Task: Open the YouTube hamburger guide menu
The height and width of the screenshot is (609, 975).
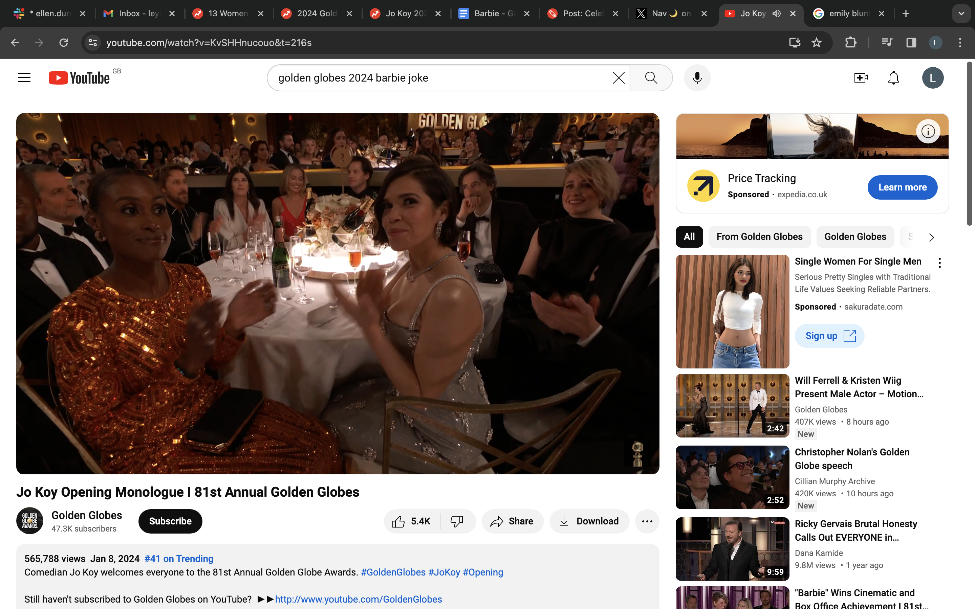Action: pos(24,78)
